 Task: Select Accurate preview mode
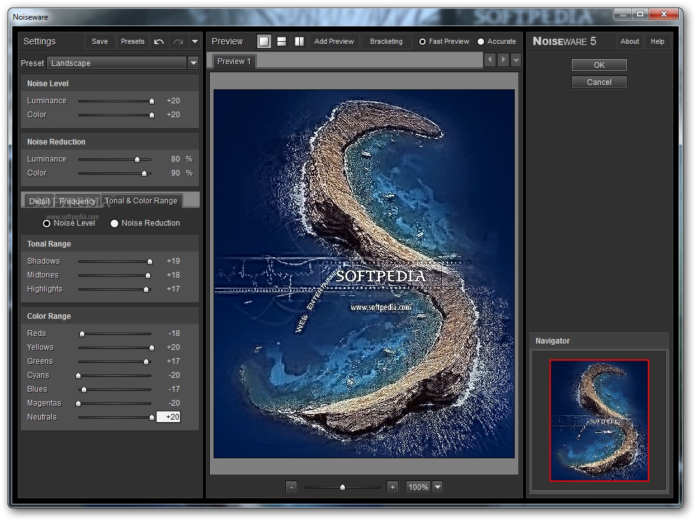496,41
